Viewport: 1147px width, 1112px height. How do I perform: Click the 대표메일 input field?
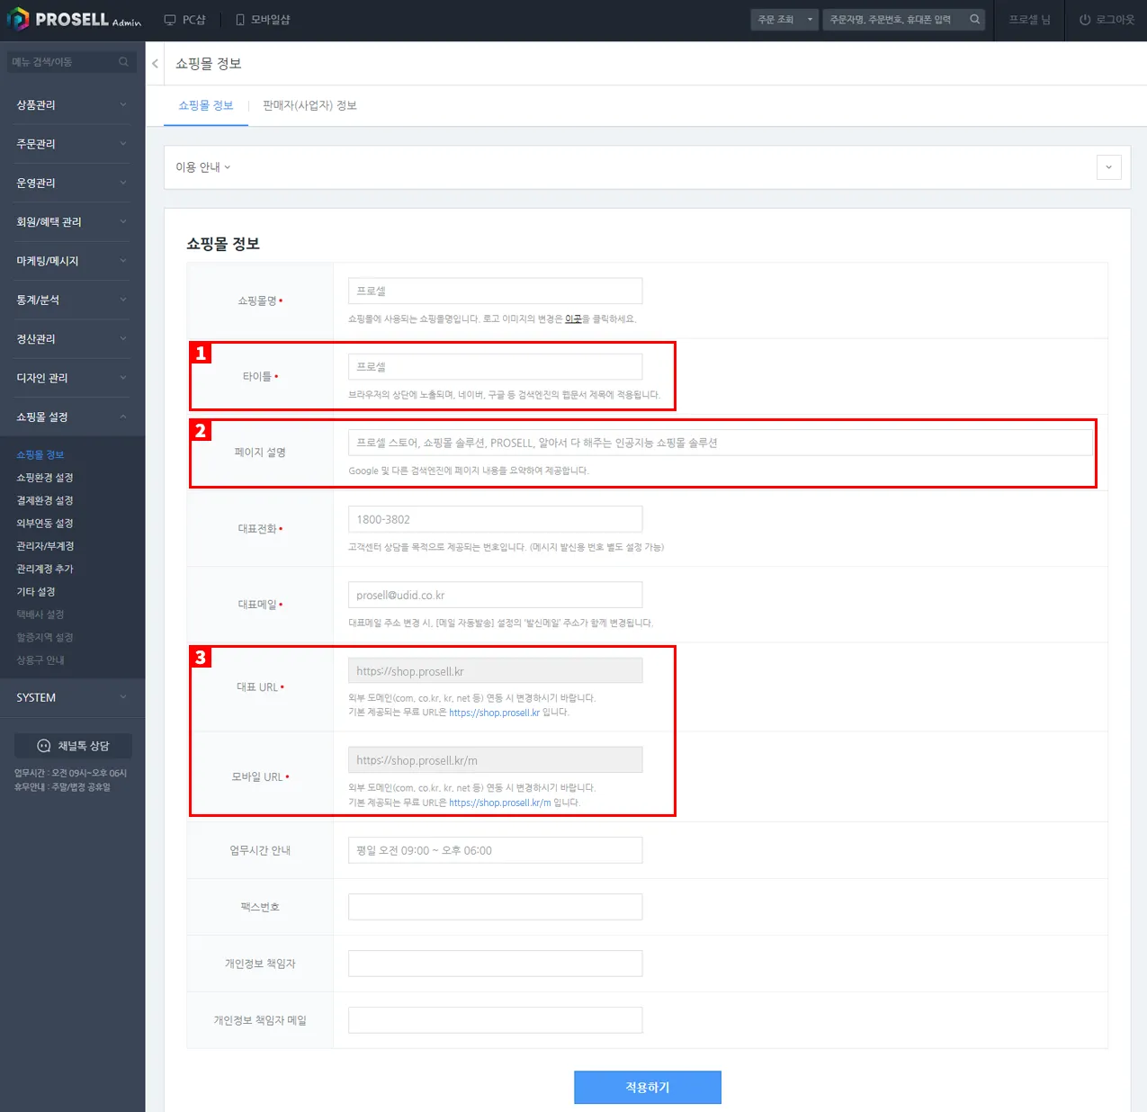[496, 595]
